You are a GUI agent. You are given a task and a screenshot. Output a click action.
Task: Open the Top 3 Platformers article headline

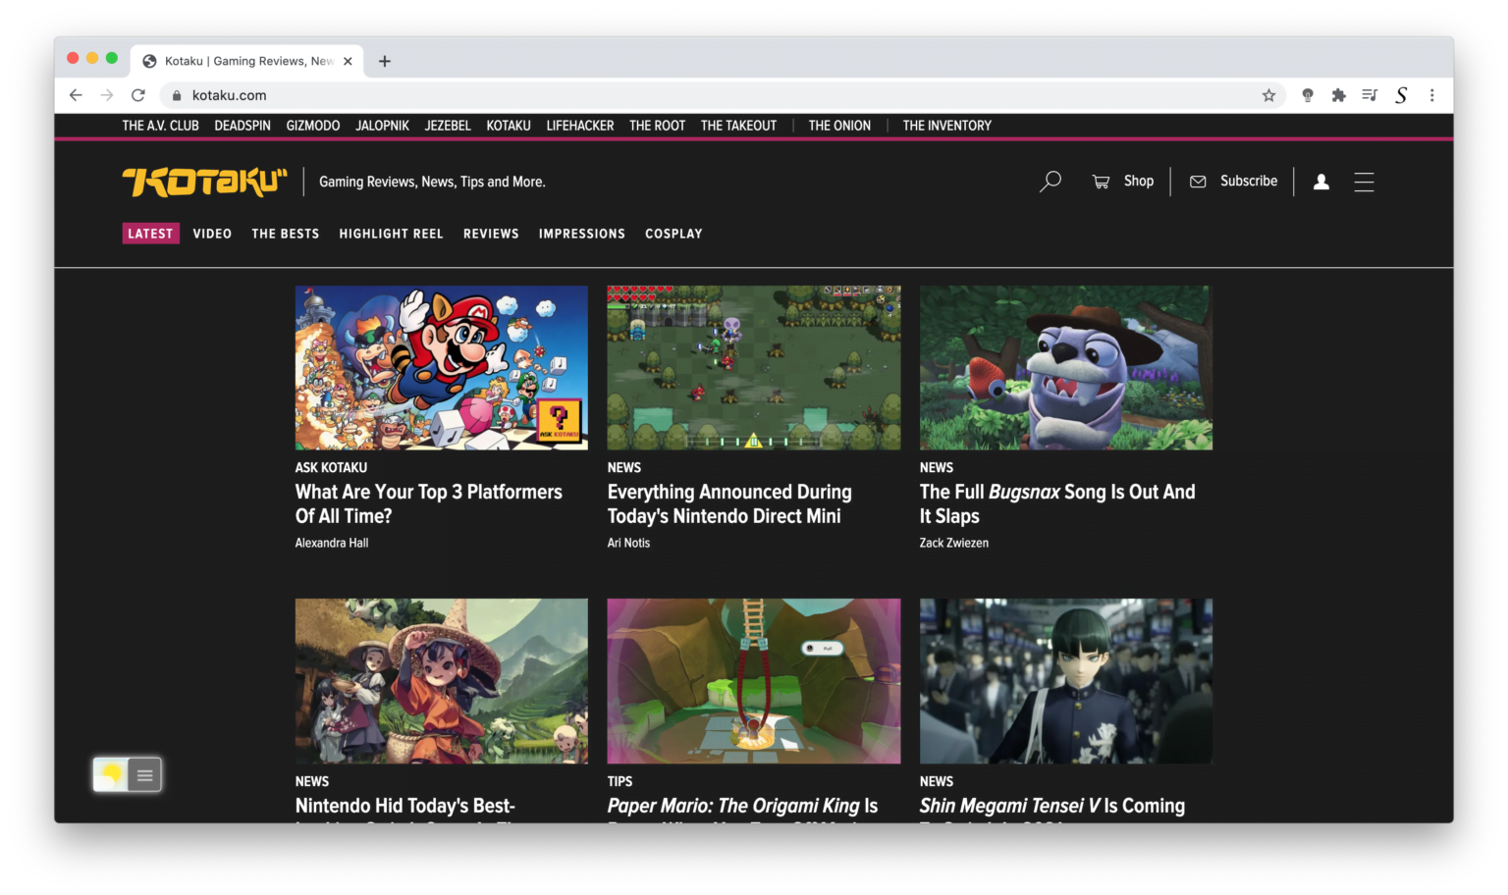(x=429, y=503)
